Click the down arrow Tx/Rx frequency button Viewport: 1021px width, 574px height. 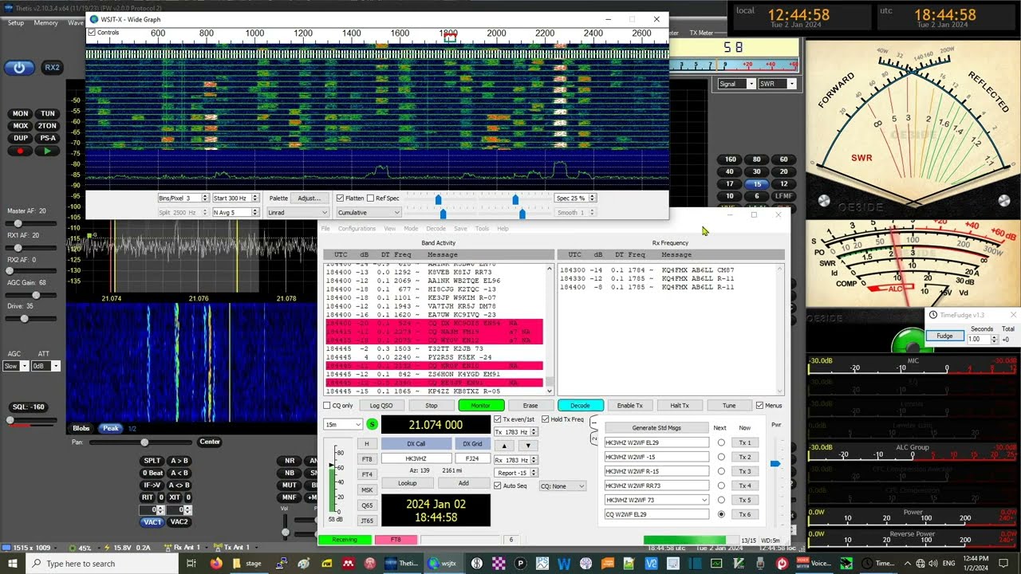point(527,446)
